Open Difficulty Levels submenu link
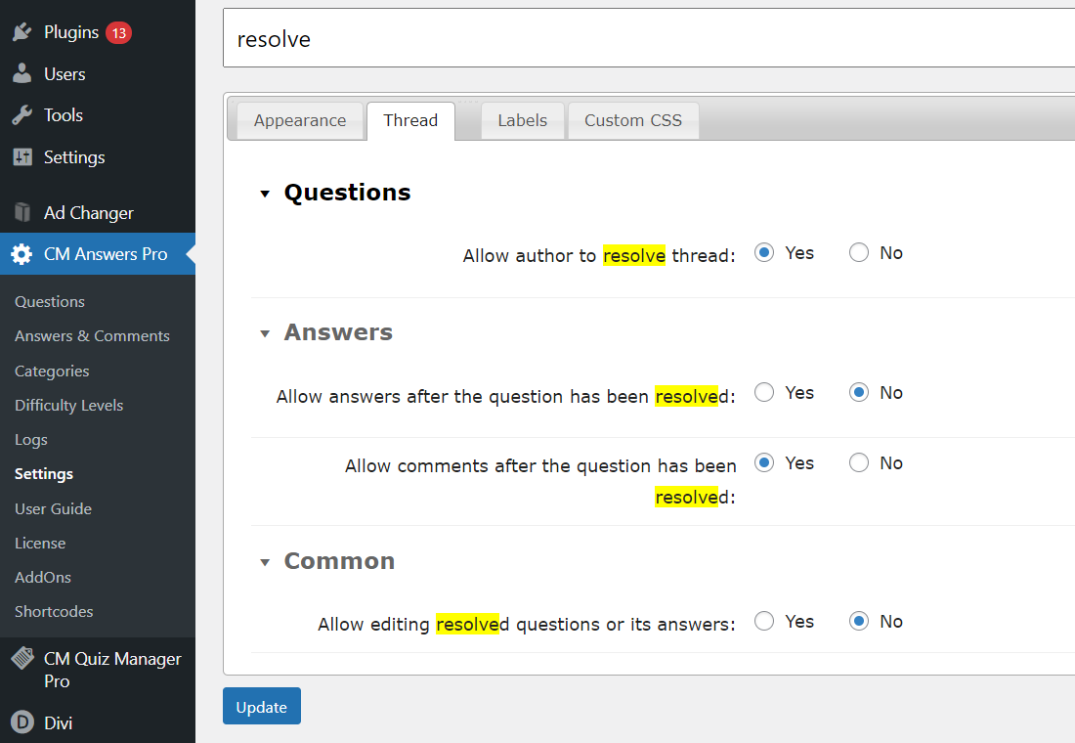The height and width of the screenshot is (743, 1075). coord(68,406)
